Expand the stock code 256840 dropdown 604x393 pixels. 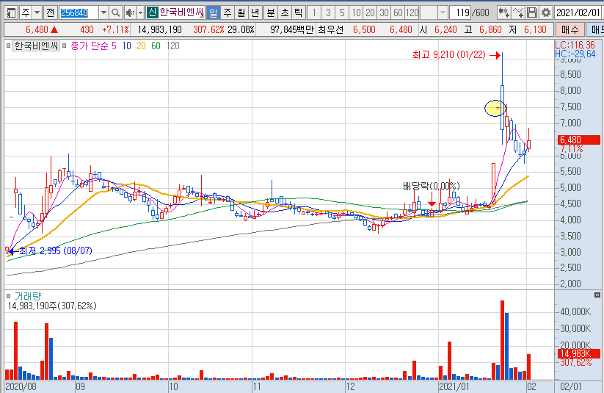coord(103,12)
